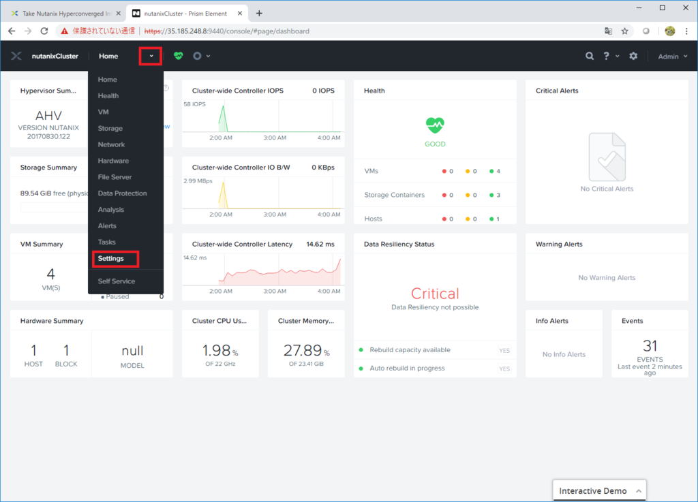This screenshot has width=698, height=502.
Task: Select Data Protection in the menu
Action: [122, 193]
